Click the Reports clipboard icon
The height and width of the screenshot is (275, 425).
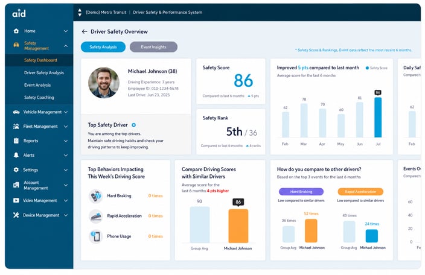pyautogui.click(x=16, y=141)
